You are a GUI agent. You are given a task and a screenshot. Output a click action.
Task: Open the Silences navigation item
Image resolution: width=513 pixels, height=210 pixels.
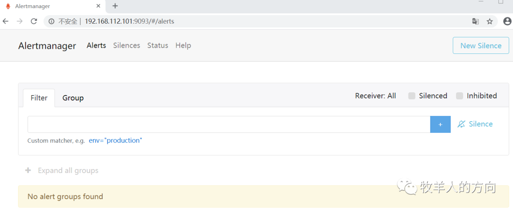click(x=127, y=45)
